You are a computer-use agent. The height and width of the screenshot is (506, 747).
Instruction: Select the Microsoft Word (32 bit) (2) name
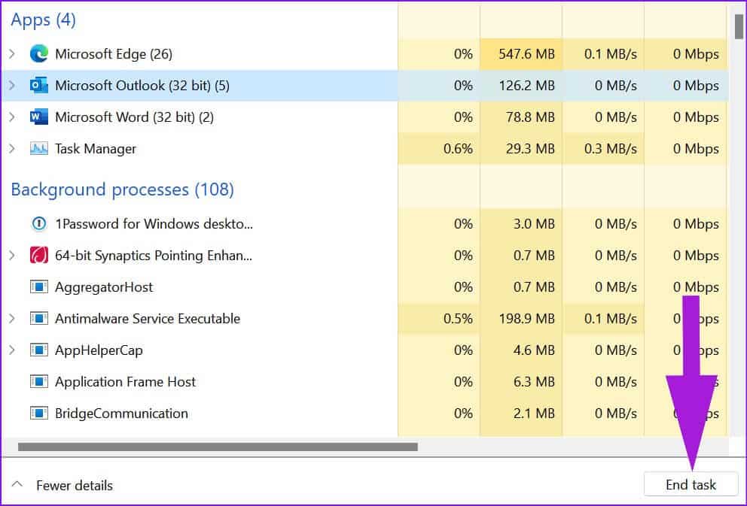134,117
